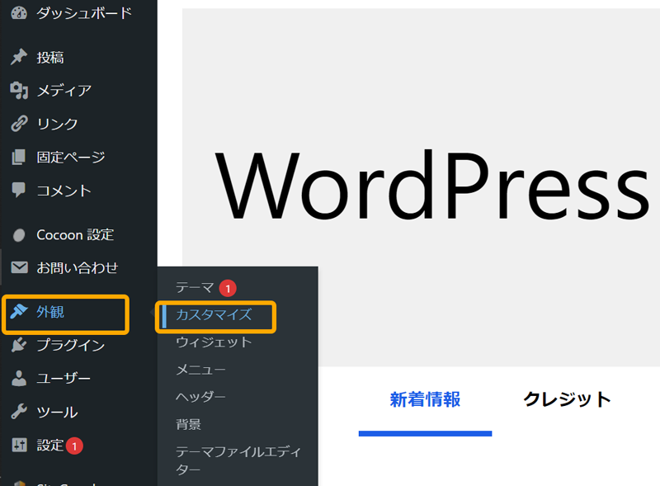
Task: Click the chain link icon beside リンク
Action: (x=19, y=124)
